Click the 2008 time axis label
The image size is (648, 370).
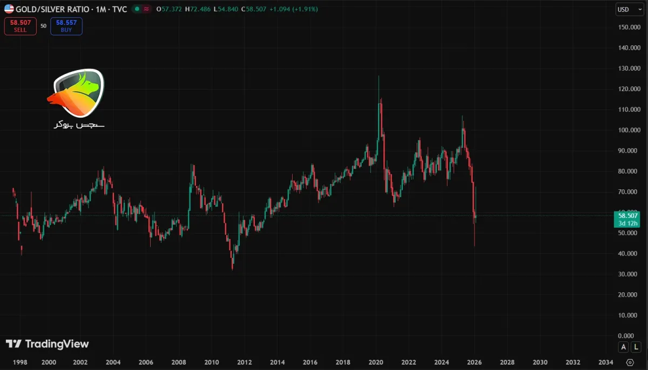point(179,362)
